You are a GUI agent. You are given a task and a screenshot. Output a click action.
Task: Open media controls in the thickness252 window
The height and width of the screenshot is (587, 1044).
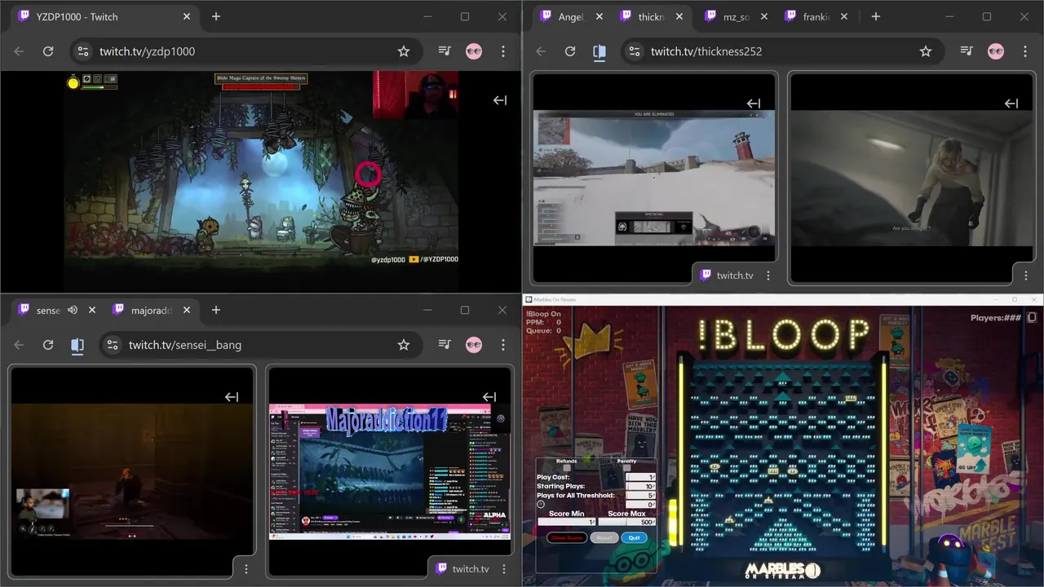click(967, 51)
